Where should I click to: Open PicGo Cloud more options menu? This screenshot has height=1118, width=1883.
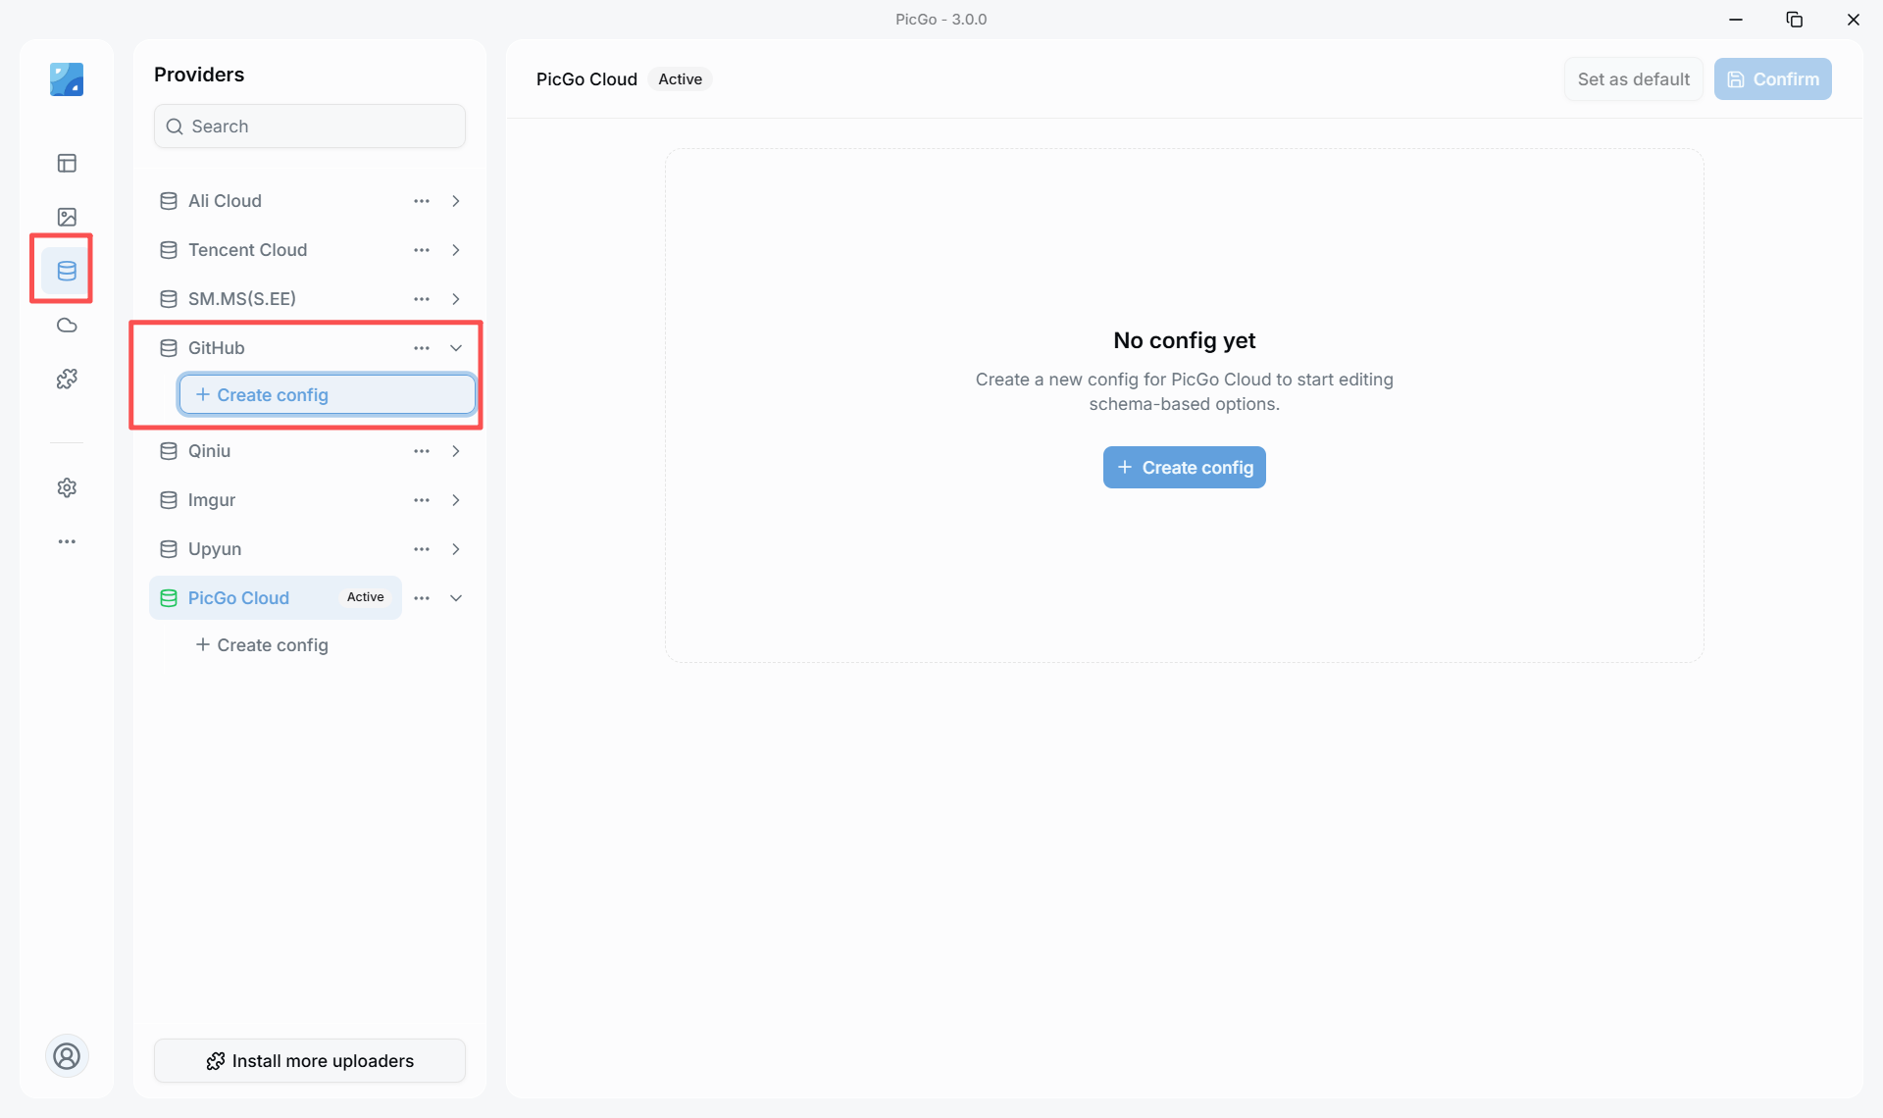tap(422, 598)
